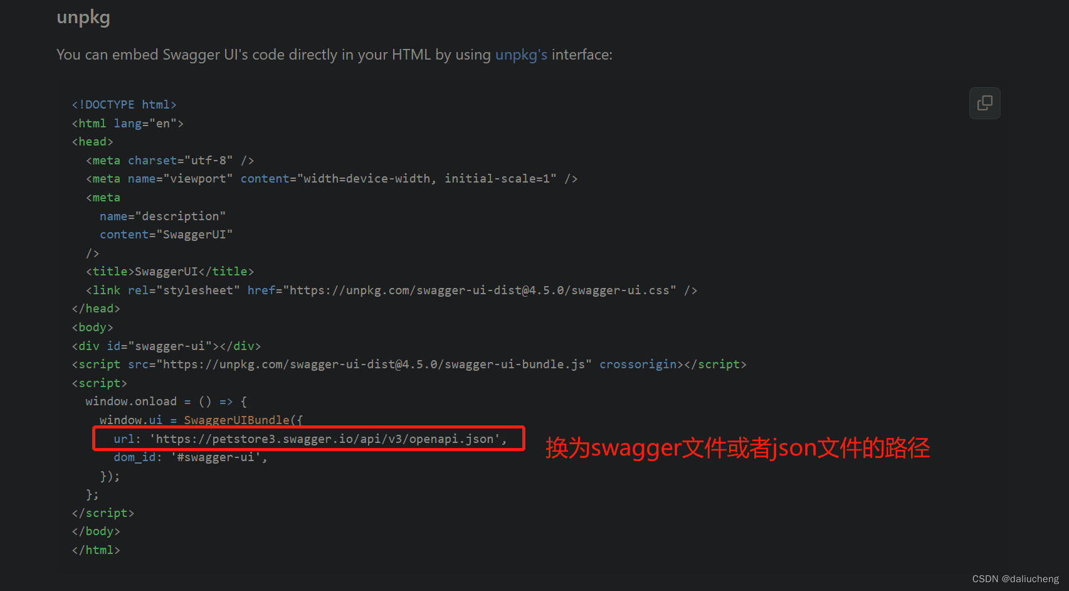The height and width of the screenshot is (591, 1069).
Task: Click the content="SwaggerUI" attribute line
Action: 166,235
